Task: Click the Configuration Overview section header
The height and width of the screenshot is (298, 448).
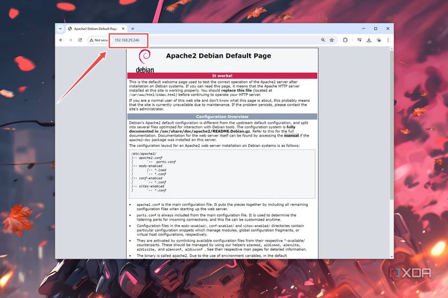Action: coord(222,116)
